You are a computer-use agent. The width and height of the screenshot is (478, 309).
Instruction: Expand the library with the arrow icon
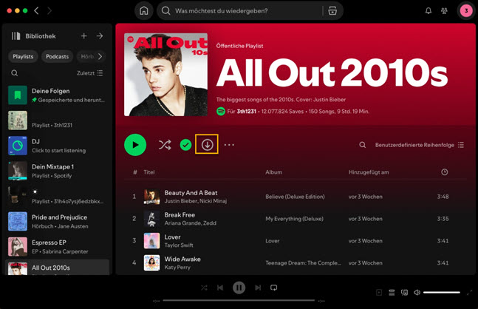pyautogui.click(x=100, y=36)
